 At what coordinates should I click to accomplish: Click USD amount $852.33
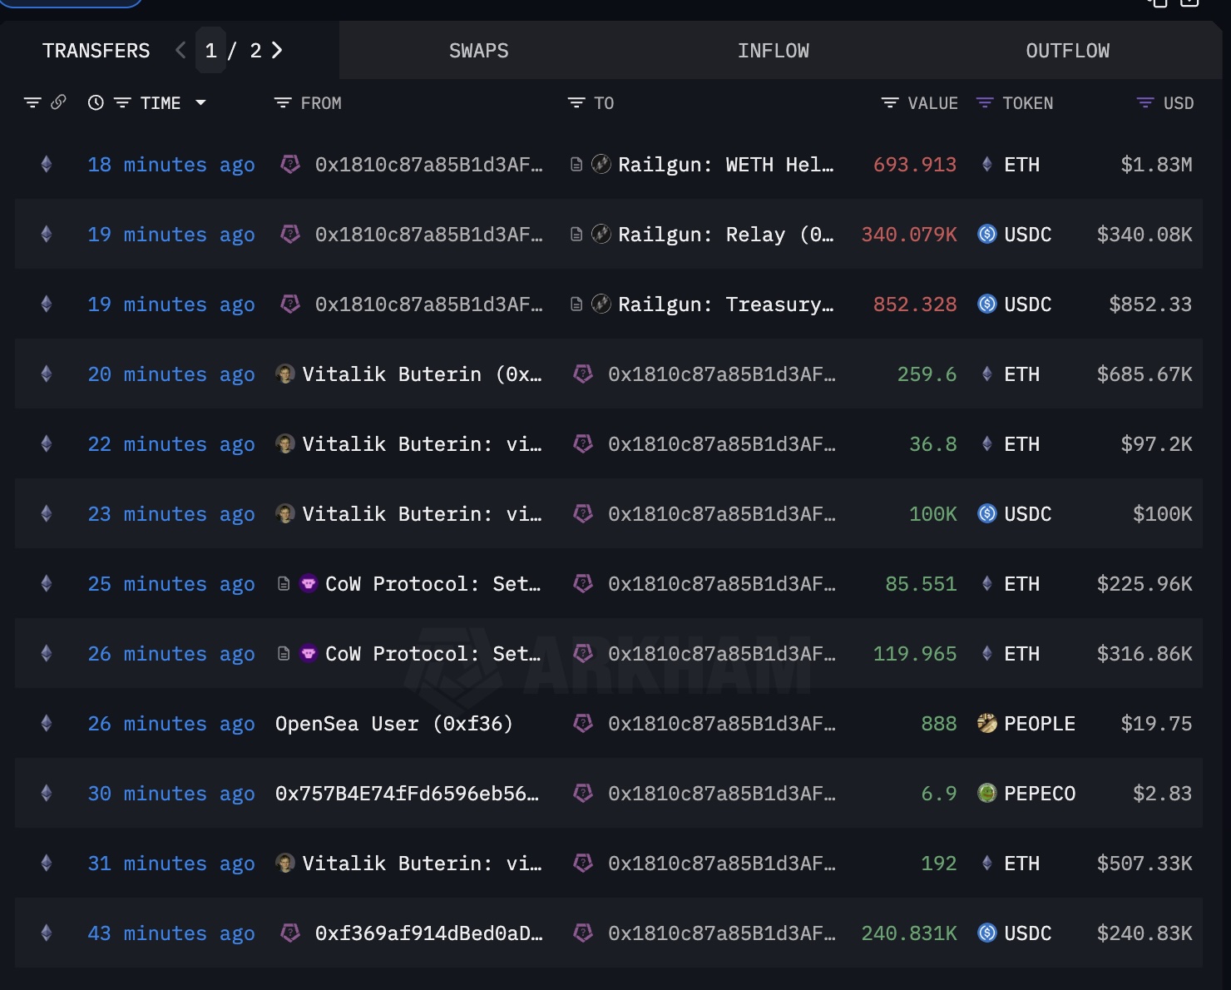(1150, 304)
